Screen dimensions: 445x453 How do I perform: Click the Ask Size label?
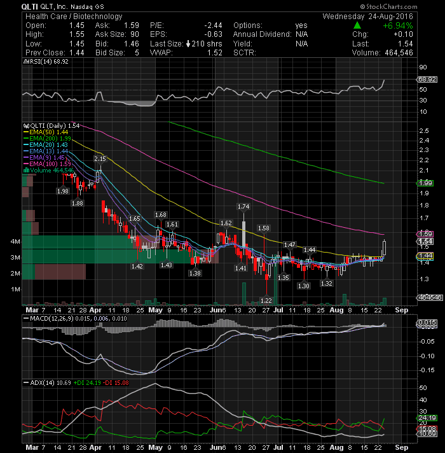click(x=111, y=34)
